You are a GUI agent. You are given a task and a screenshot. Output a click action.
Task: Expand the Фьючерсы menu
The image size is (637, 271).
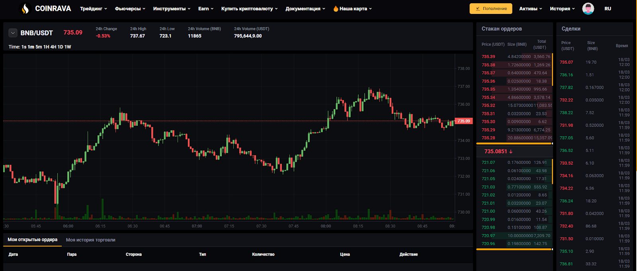(x=130, y=9)
